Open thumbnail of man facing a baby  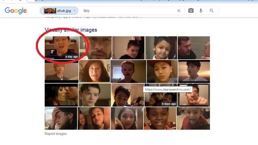tap(194, 48)
